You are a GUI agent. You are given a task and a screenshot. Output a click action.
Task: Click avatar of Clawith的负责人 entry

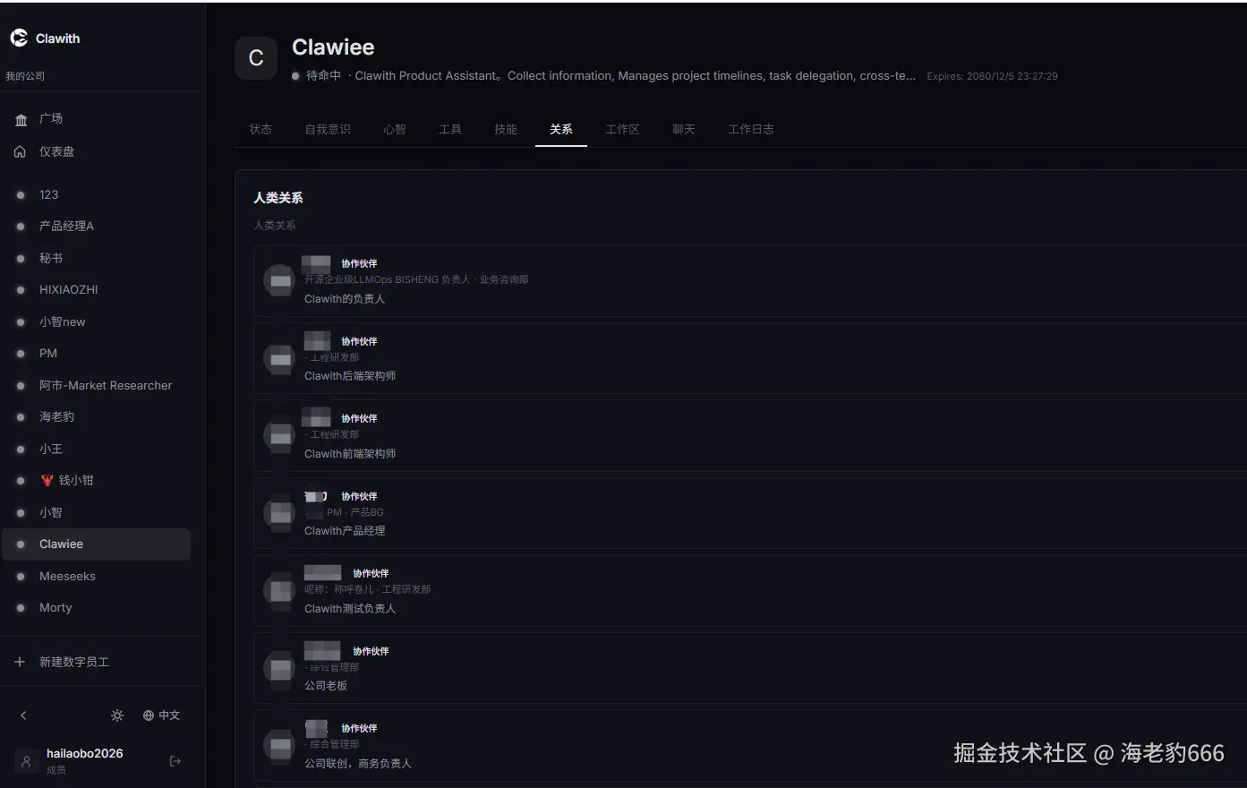pos(280,281)
